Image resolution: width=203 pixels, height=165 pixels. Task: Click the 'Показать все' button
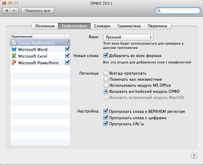pos(38,11)
